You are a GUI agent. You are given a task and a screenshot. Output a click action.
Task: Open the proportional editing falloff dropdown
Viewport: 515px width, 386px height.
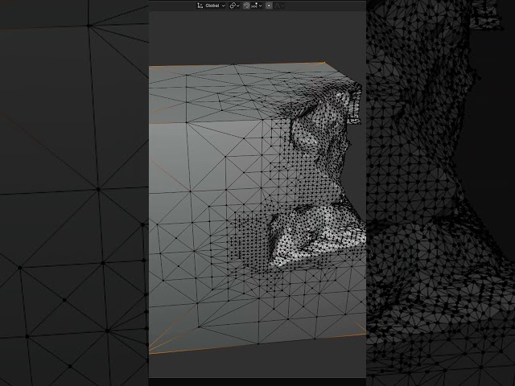coord(279,6)
